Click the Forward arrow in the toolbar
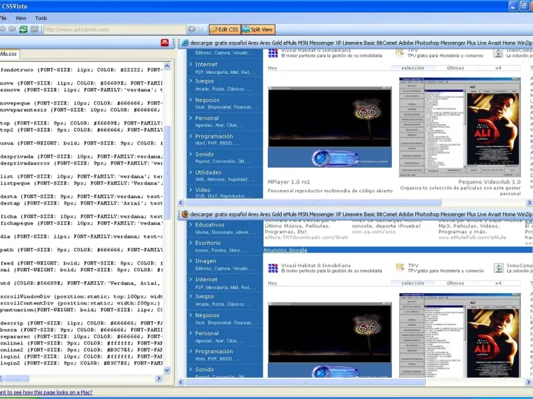The height and width of the screenshot is (399, 533). [12, 29]
